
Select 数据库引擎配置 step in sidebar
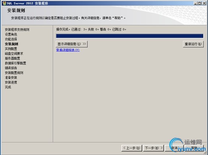15,63
